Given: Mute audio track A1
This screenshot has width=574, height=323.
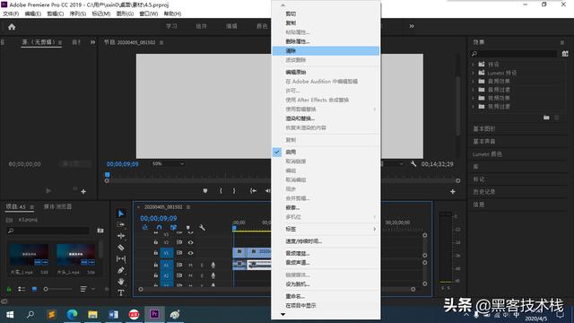Looking at the screenshot, I should pos(190,265).
